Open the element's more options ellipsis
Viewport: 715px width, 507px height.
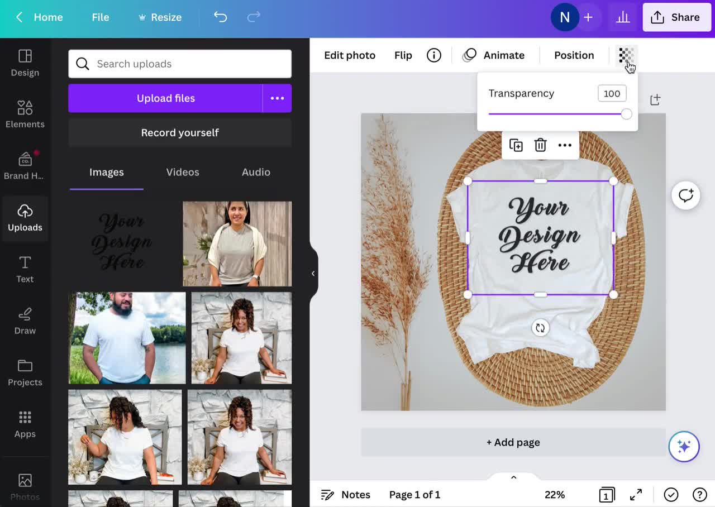[x=565, y=145]
